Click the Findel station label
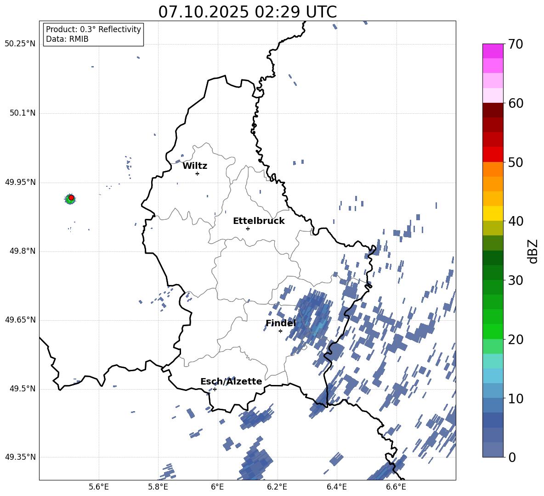The height and width of the screenshot is (496, 544). coord(281,323)
